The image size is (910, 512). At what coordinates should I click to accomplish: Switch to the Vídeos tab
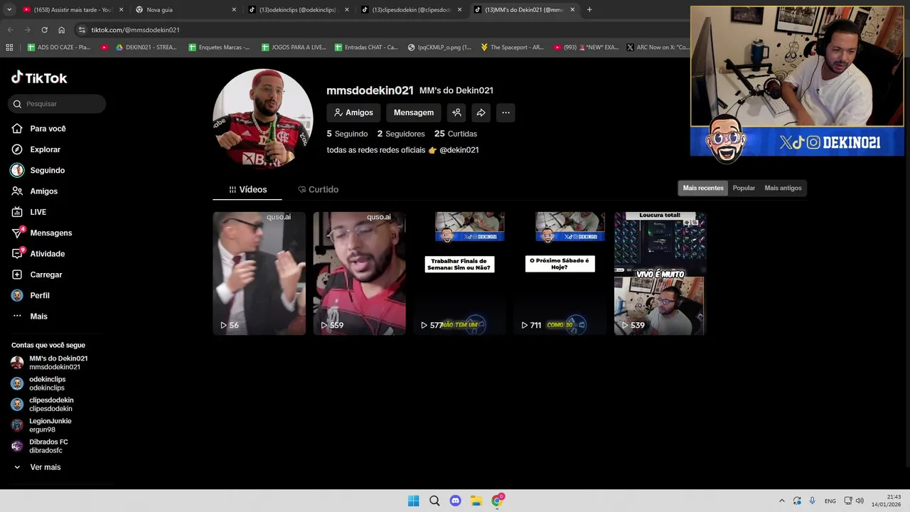pos(247,190)
